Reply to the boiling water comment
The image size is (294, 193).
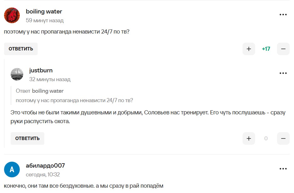[21, 49]
